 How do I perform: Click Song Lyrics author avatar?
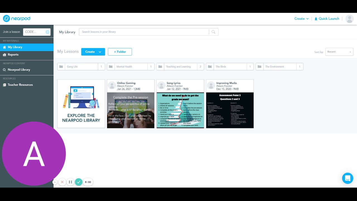[x=161, y=85]
